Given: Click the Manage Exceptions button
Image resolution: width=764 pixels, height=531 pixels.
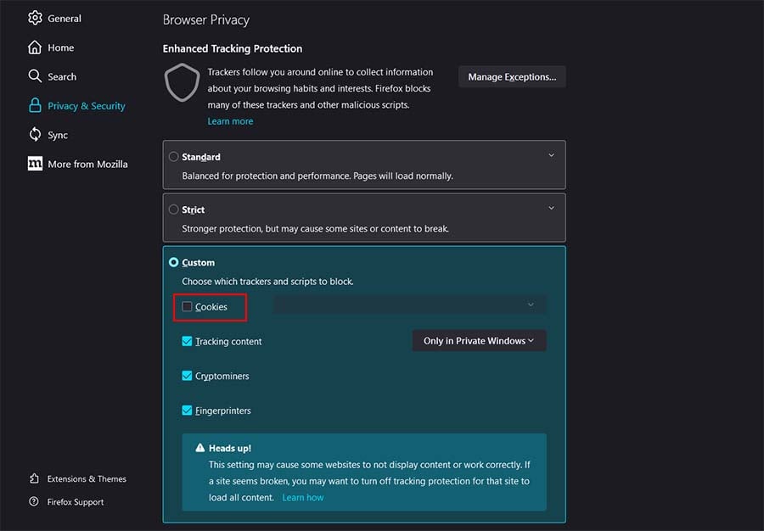Looking at the screenshot, I should click(512, 77).
